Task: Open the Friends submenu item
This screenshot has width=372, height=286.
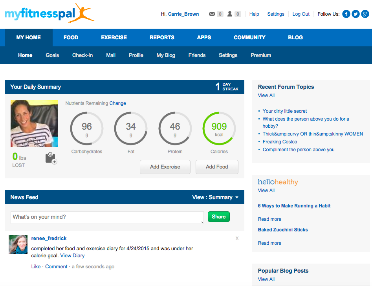Action: tap(197, 55)
